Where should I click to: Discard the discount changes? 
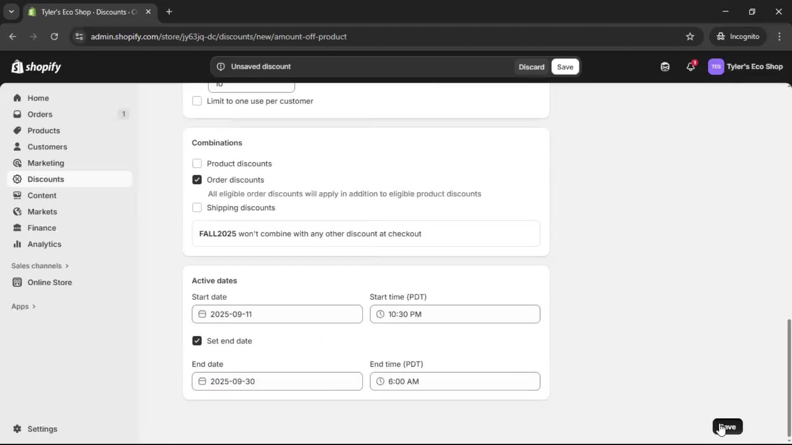(x=531, y=66)
